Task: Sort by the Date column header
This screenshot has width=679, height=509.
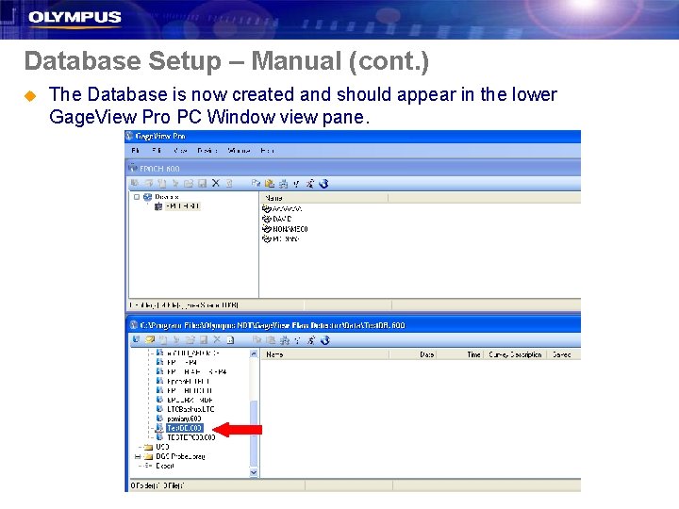Action: pyautogui.click(x=413, y=354)
